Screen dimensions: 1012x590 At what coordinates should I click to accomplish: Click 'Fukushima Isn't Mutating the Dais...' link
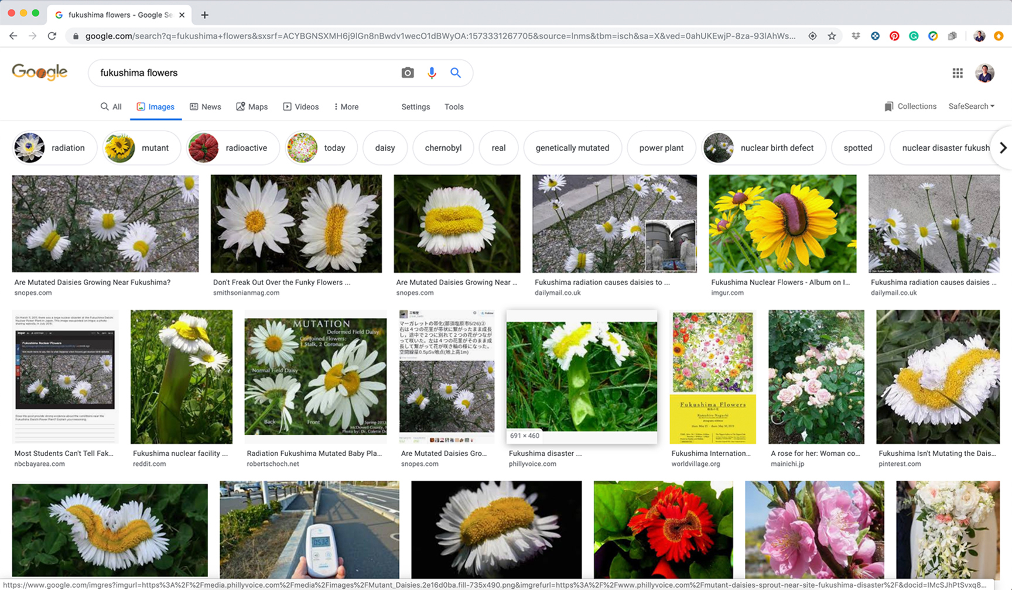point(937,453)
